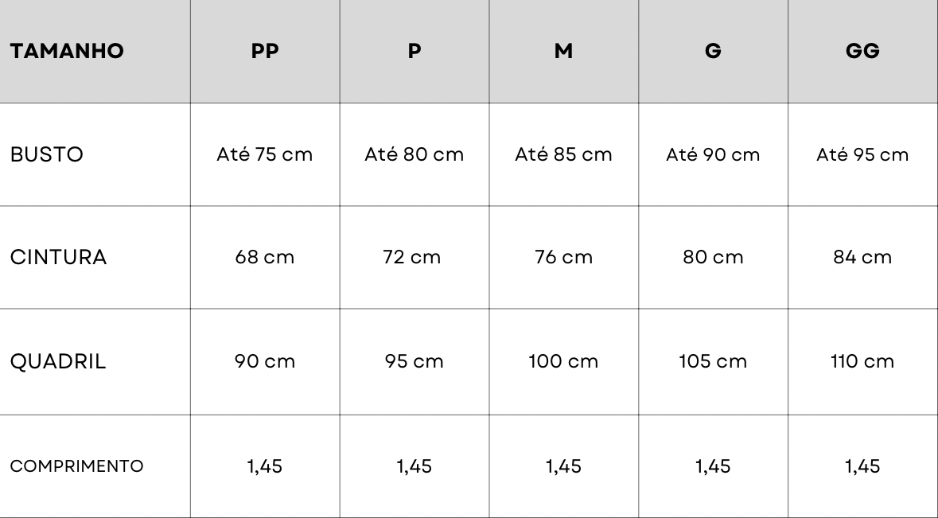Click the 105 cm hip cell
Viewport: 938px width, 518px height.
coord(713,362)
